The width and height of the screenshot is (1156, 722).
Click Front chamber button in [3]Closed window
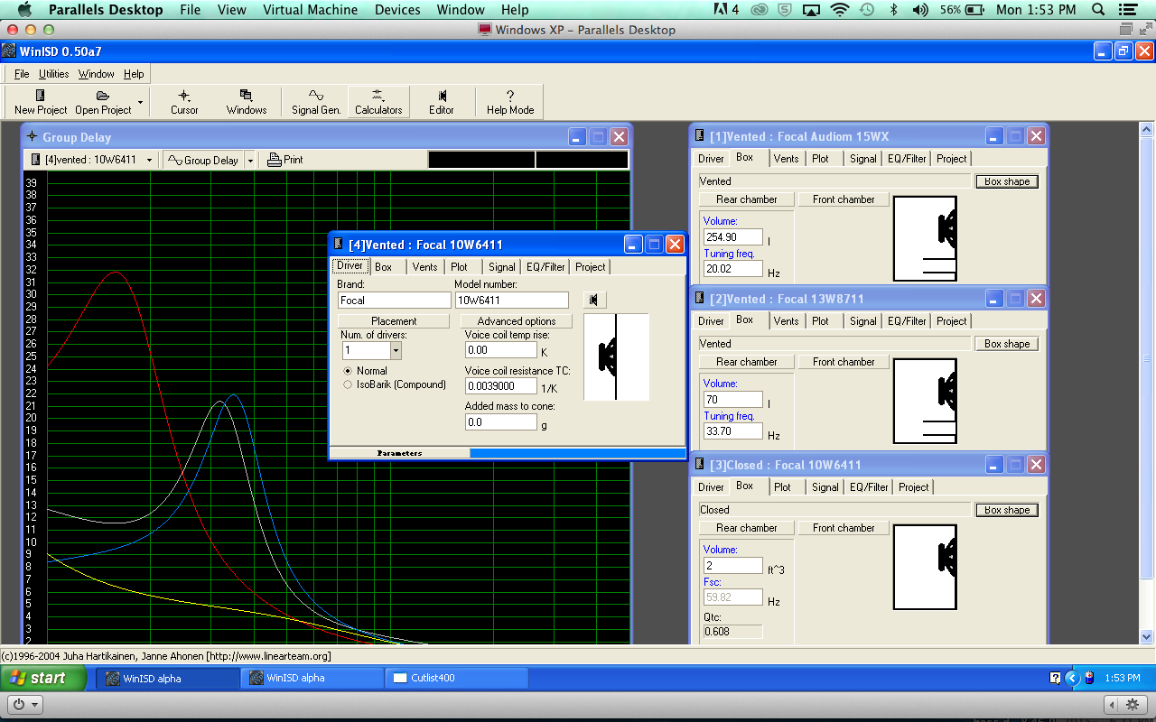pyautogui.click(x=844, y=527)
